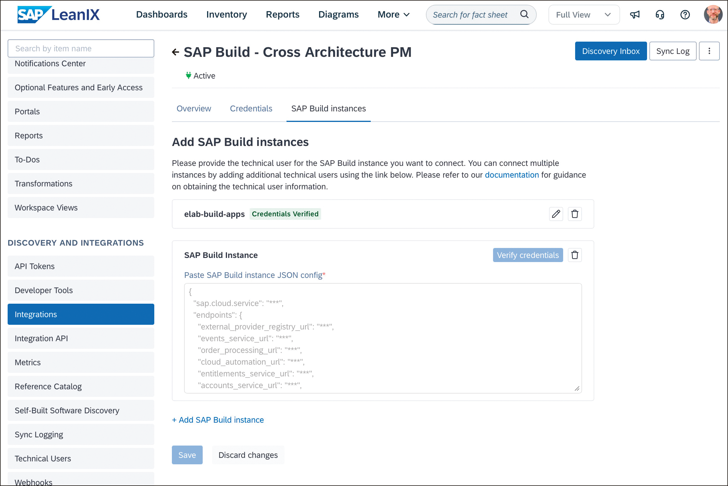
Task: Go back using the arrow beside title
Action: click(175, 52)
